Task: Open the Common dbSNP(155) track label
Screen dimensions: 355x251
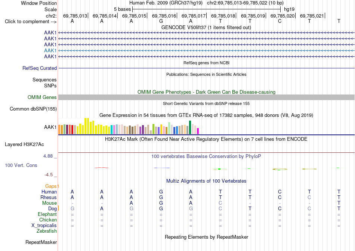Action: click(x=33, y=109)
